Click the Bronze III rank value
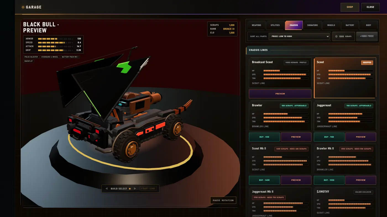The width and height of the screenshot is (387, 217). point(229,29)
